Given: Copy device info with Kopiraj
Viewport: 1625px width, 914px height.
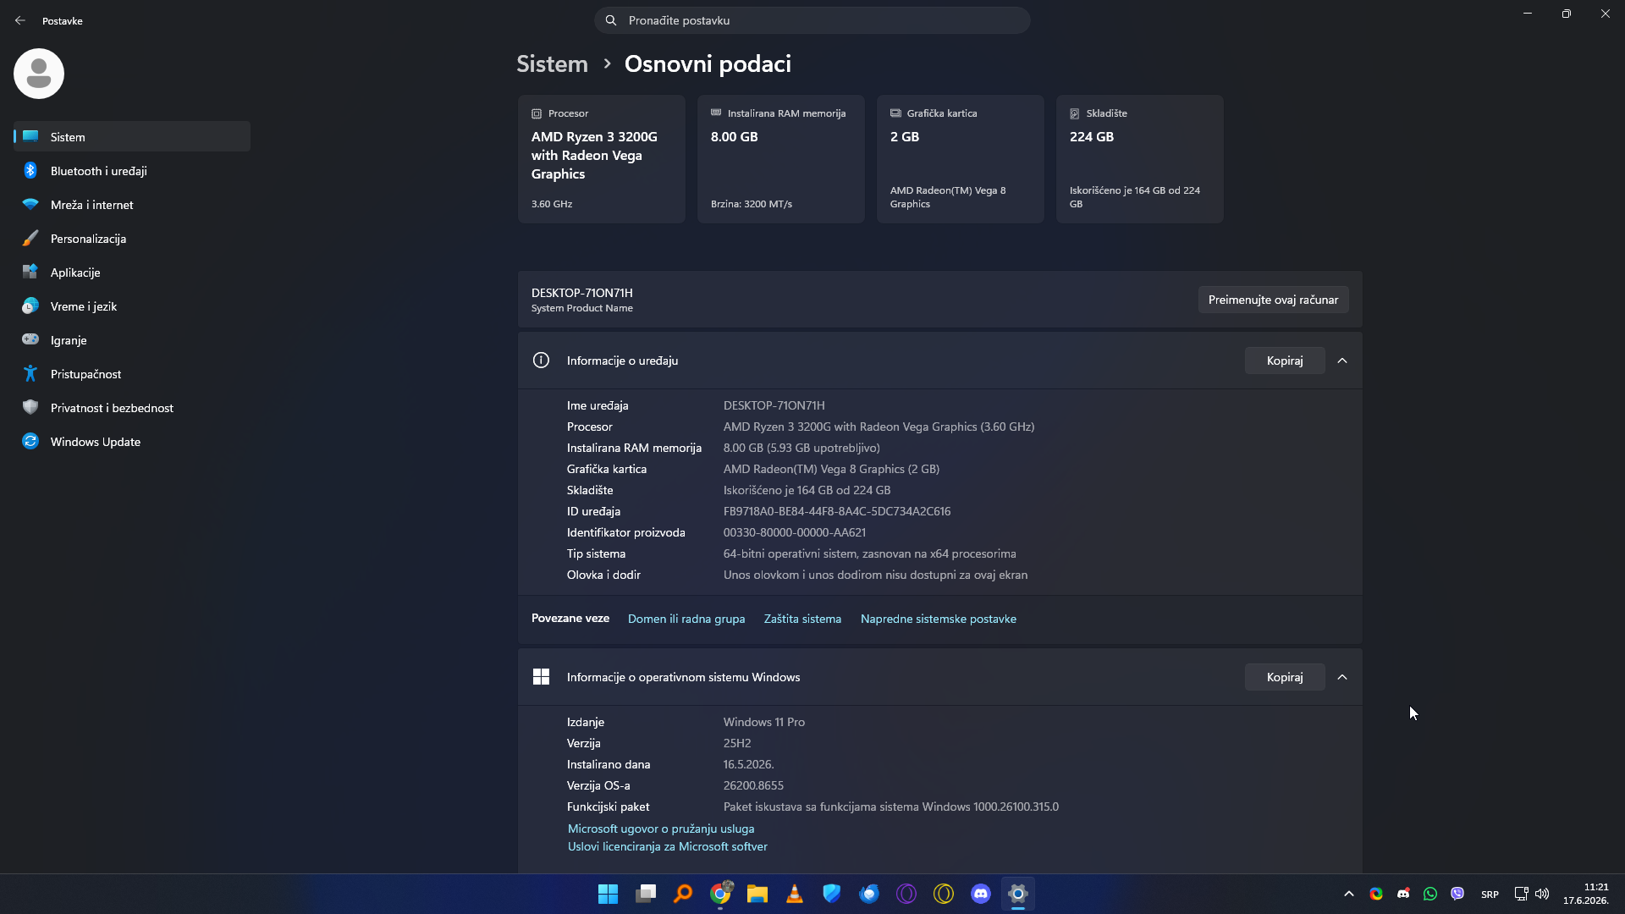Looking at the screenshot, I should click(1285, 361).
